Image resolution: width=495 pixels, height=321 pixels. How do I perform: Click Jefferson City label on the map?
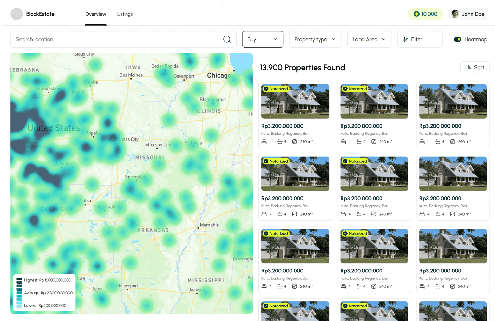click(x=157, y=145)
